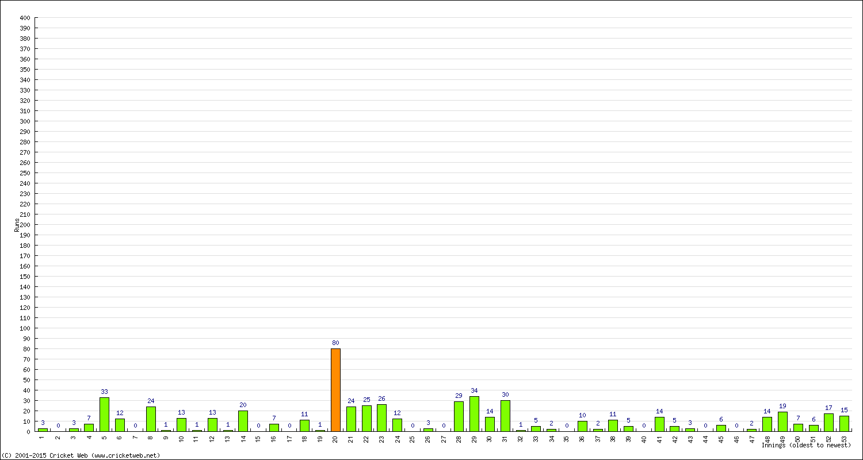863x460 pixels.
Task: Click the green bar for innings 38
Action: tap(613, 425)
